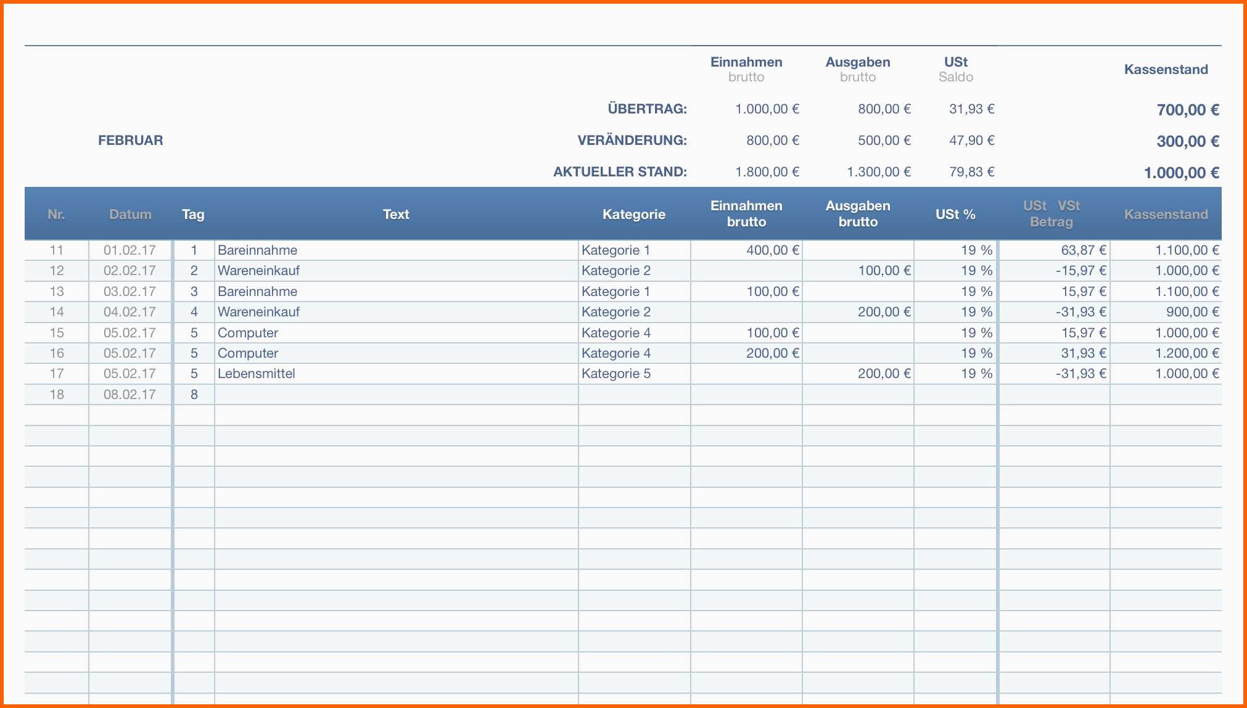Select Lebensmittel text cell
The image size is (1247, 708).
257,373
